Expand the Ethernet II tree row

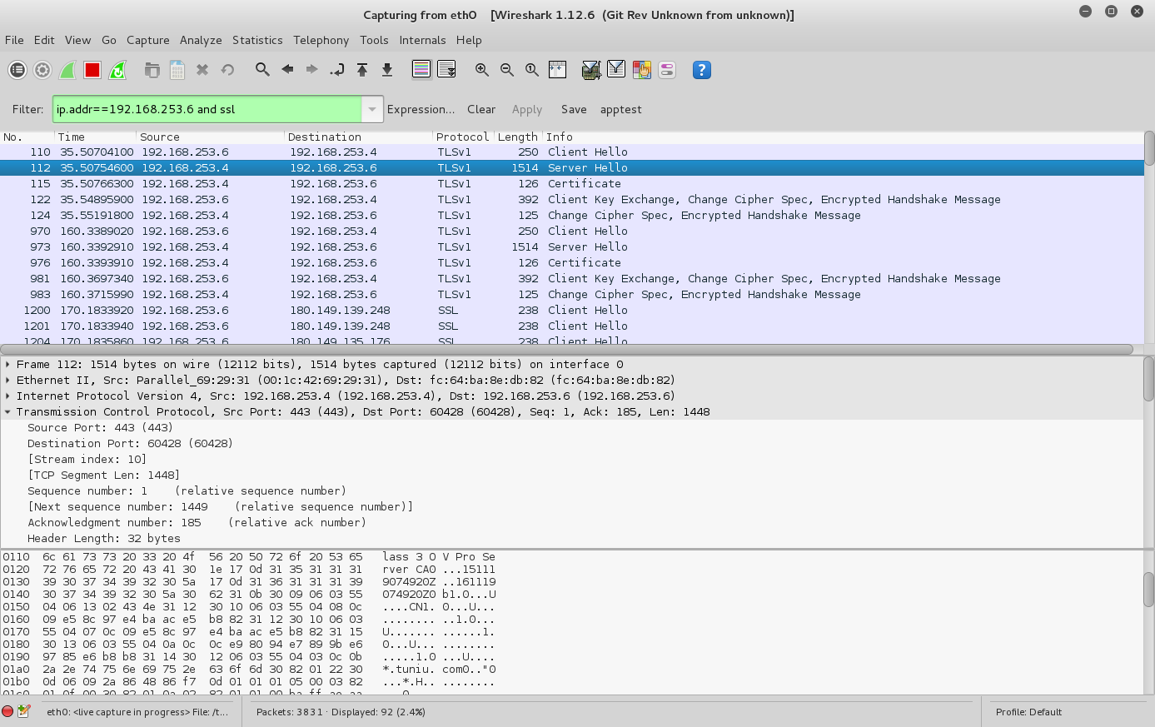(x=7, y=380)
